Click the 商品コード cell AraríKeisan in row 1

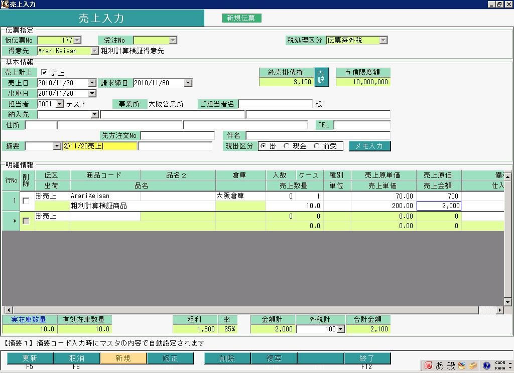click(105, 196)
